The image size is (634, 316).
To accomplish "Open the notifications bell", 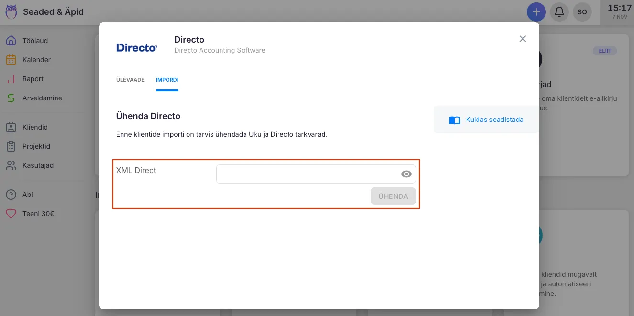I will tap(559, 12).
